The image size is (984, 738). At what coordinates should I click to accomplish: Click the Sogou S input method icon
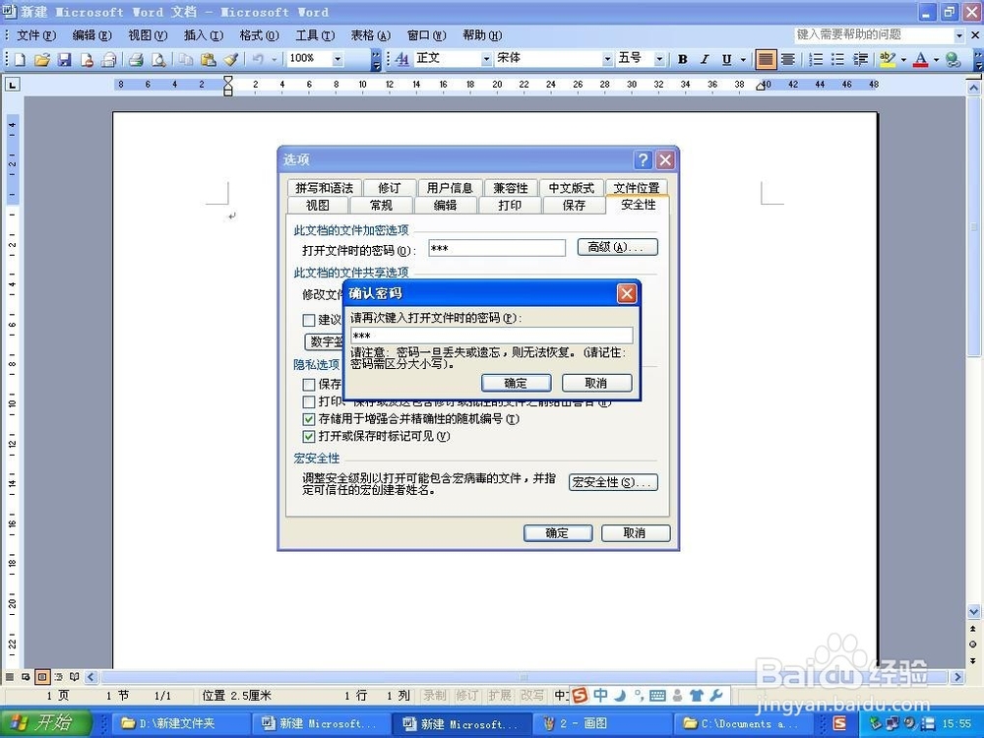pyautogui.click(x=580, y=696)
